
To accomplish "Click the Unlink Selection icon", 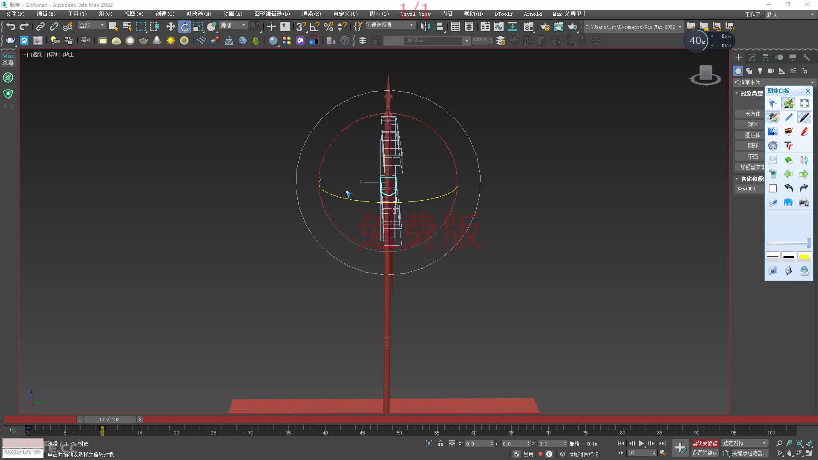I will (x=54, y=26).
